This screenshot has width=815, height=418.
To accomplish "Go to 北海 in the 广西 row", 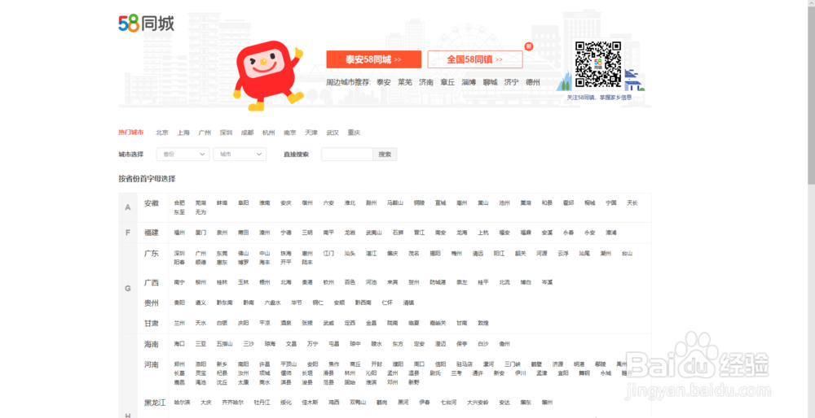I will 286,283.
